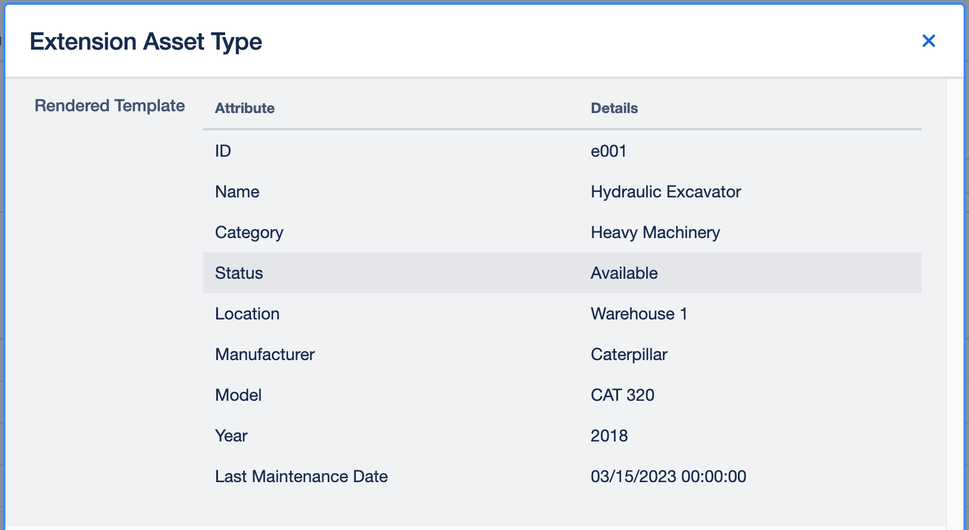
Task: Click the 2018 year value
Action: 608,435
